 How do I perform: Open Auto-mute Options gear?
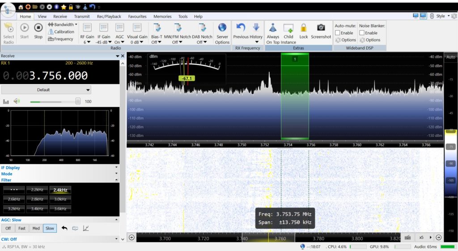tap(346, 40)
